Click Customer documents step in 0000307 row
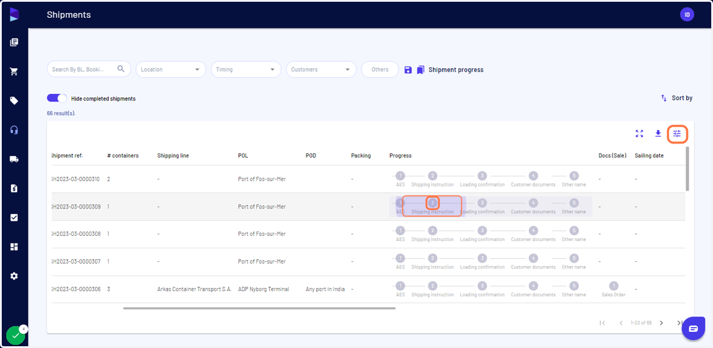This screenshot has width=713, height=348. point(533,258)
